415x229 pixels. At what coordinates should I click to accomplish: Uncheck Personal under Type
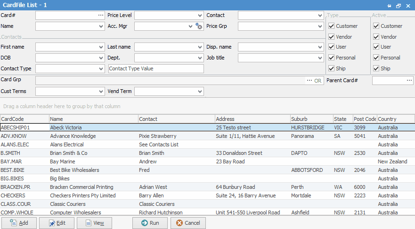click(x=331, y=58)
